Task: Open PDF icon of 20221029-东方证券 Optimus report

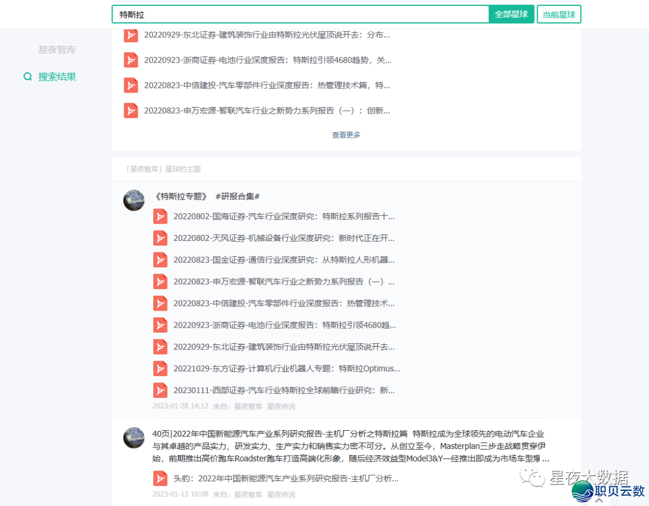Action: tap(160, 368)
